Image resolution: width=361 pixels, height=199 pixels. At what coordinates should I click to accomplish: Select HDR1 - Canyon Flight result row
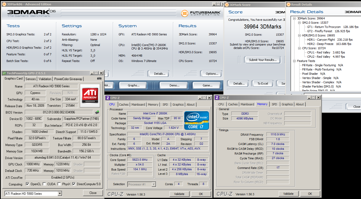point(329,40)
